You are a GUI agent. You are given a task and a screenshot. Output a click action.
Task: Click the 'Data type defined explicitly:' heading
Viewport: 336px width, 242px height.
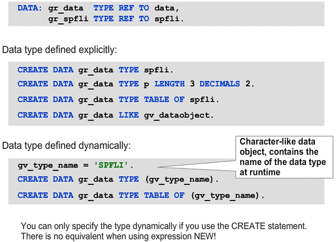point(59,50)
